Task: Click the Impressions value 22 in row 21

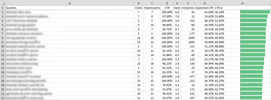Action: click(152, 94)
